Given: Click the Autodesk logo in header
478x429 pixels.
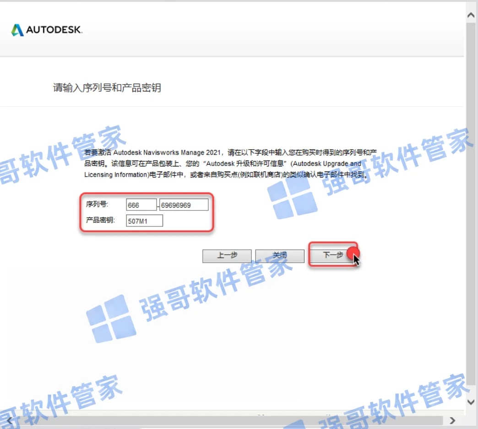Looking at the screenshot, I should click(47, 30).
